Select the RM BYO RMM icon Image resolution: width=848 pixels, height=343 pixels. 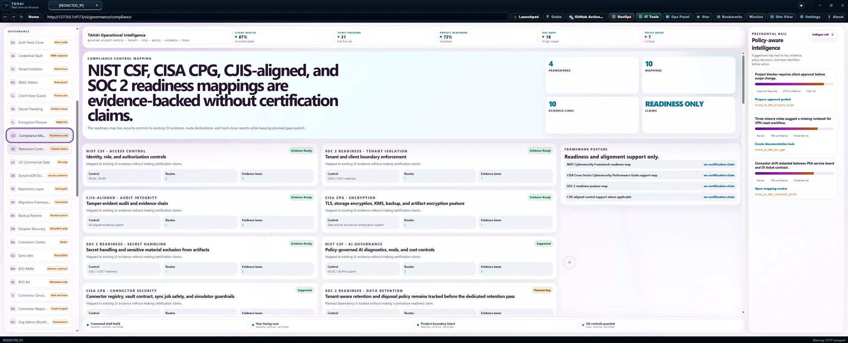click(13, 268)
